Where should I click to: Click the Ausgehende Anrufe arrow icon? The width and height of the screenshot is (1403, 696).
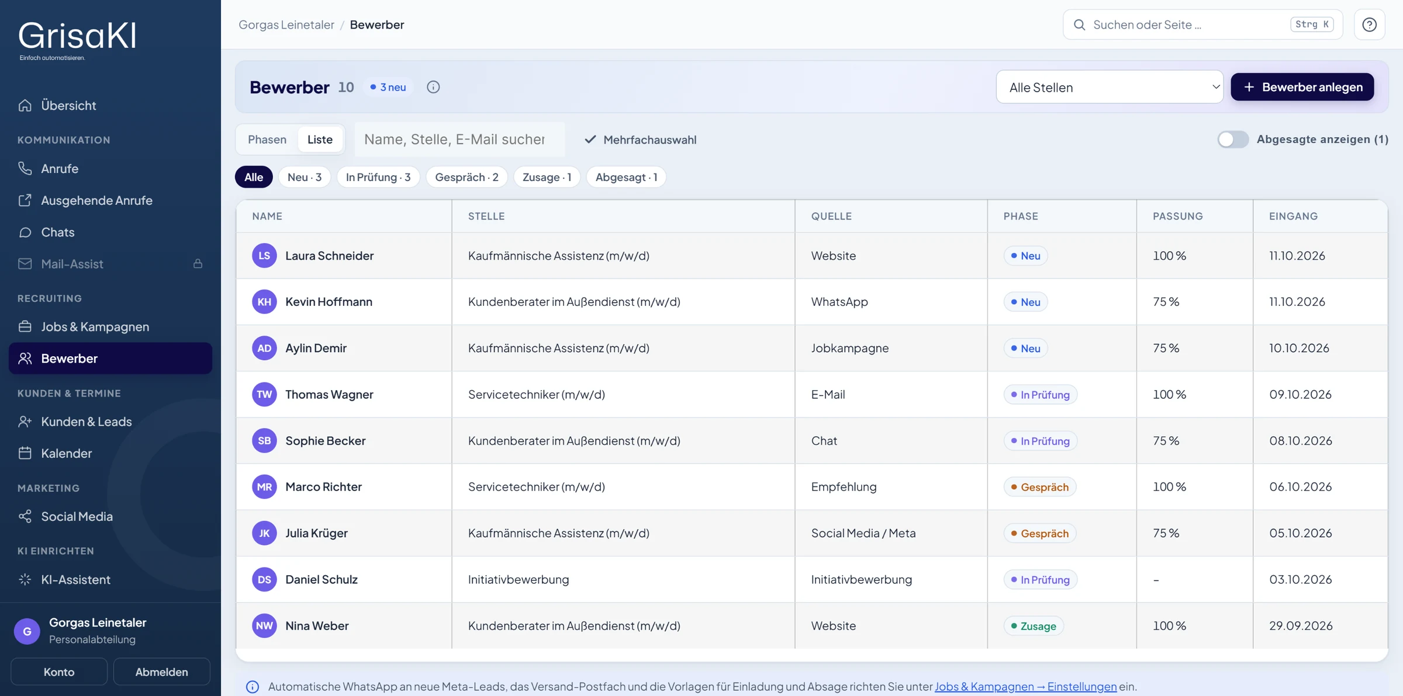click(25, 200)
